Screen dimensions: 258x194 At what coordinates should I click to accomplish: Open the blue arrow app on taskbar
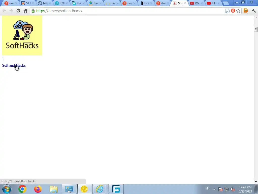(x=116, y=189)
